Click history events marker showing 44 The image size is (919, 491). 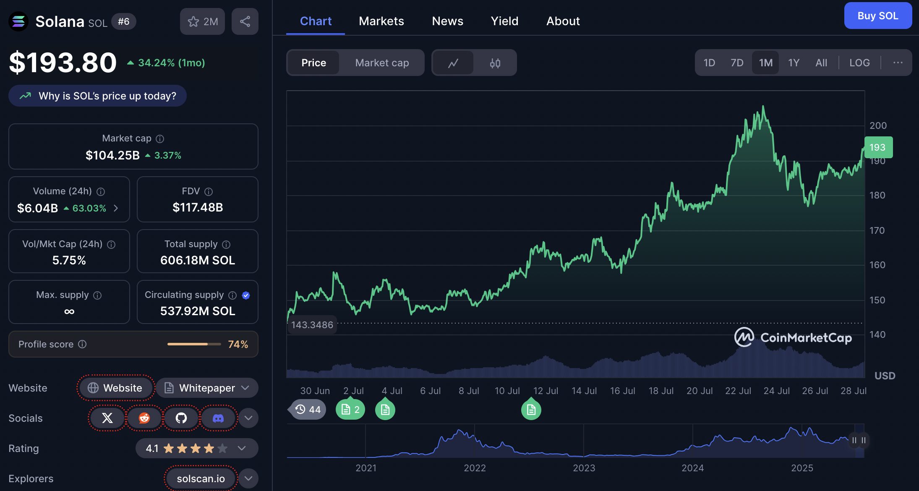[x=308, y=410]
